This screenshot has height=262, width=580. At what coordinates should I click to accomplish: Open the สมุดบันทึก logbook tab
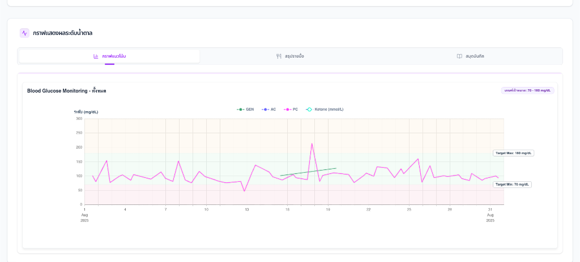pos(471,56)
